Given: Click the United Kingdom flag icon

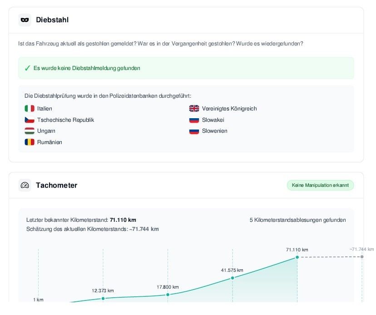Looking at the screenshot, I should [194, 109].
